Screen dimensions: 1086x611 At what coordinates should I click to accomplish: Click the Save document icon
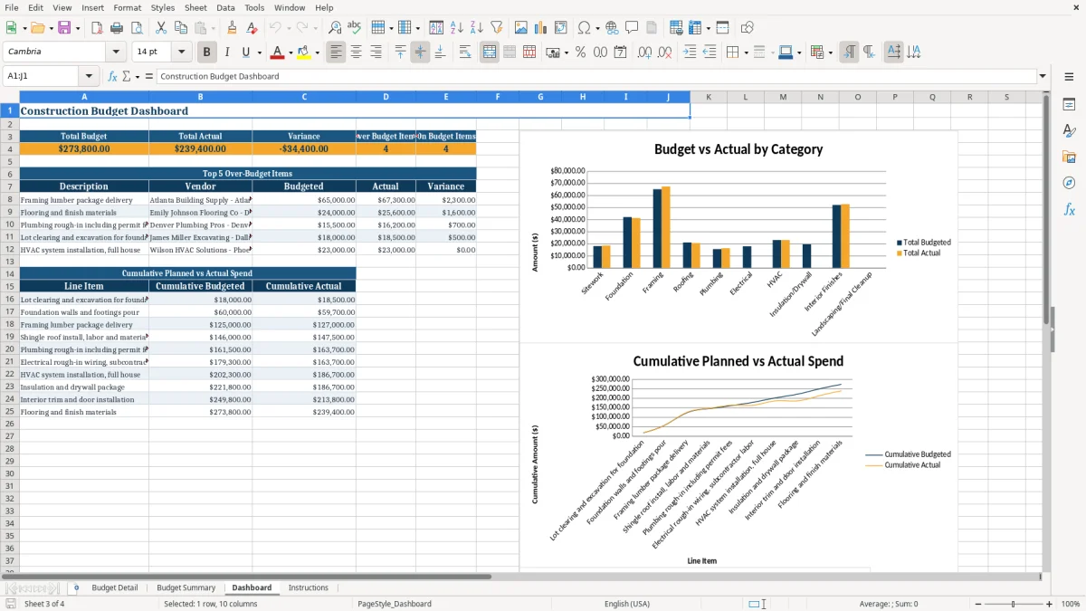pyautogui.click(x=65, y=28)
